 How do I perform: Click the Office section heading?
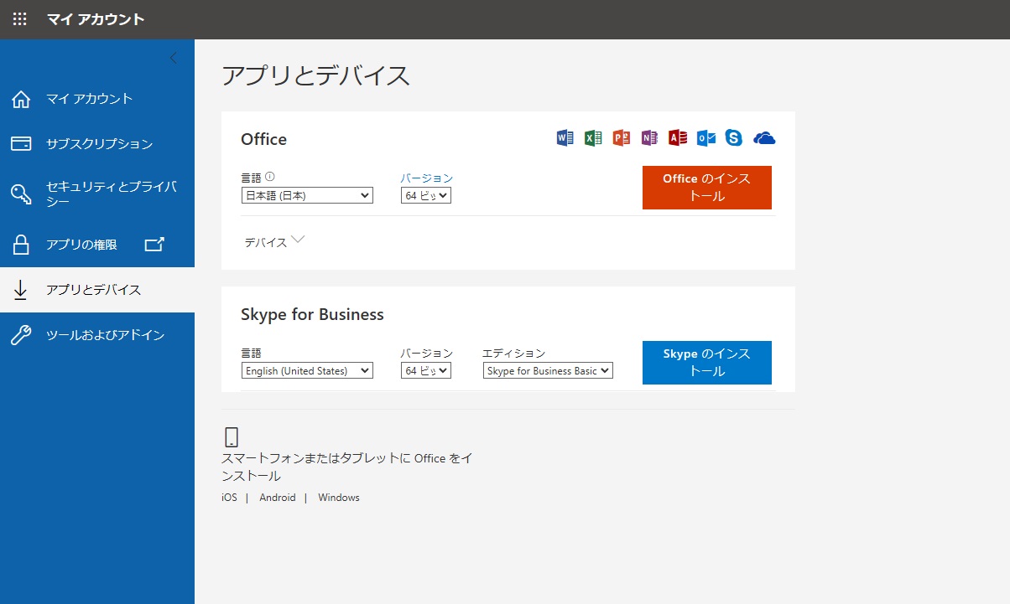pyautogui.click(x=263, y=139)
